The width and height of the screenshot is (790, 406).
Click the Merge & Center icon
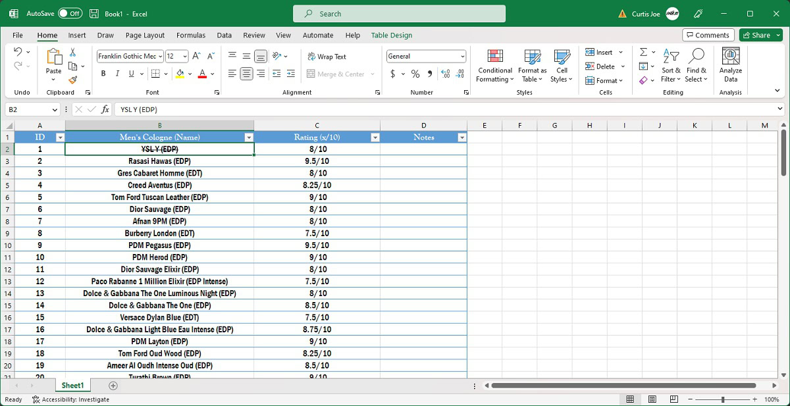[336, 74]
